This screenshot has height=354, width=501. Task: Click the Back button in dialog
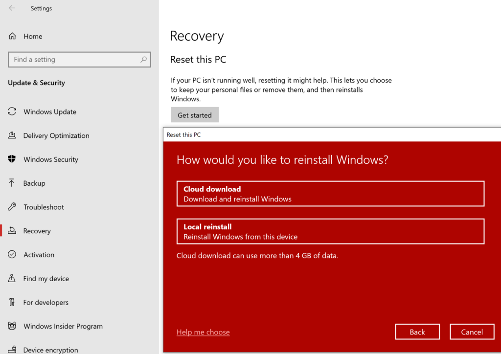point(417,332)
